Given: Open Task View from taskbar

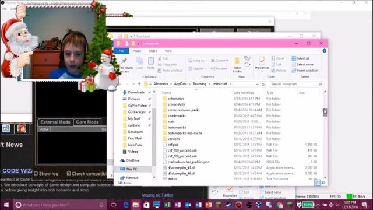Looking at the screenshot, I should click(114, 205).
